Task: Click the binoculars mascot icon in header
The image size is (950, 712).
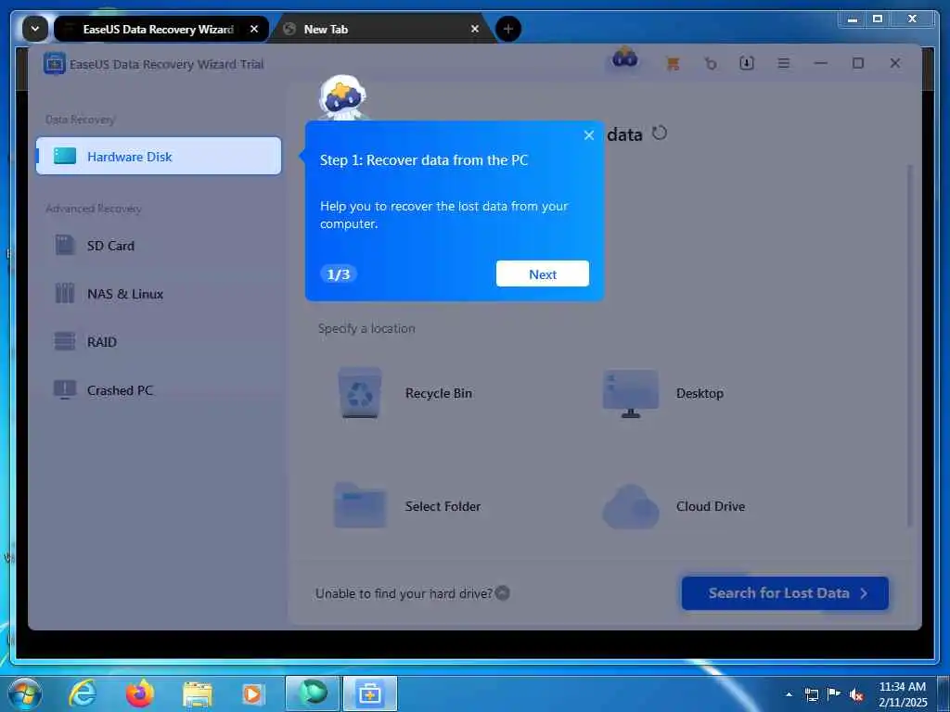Action: point(624,58)
